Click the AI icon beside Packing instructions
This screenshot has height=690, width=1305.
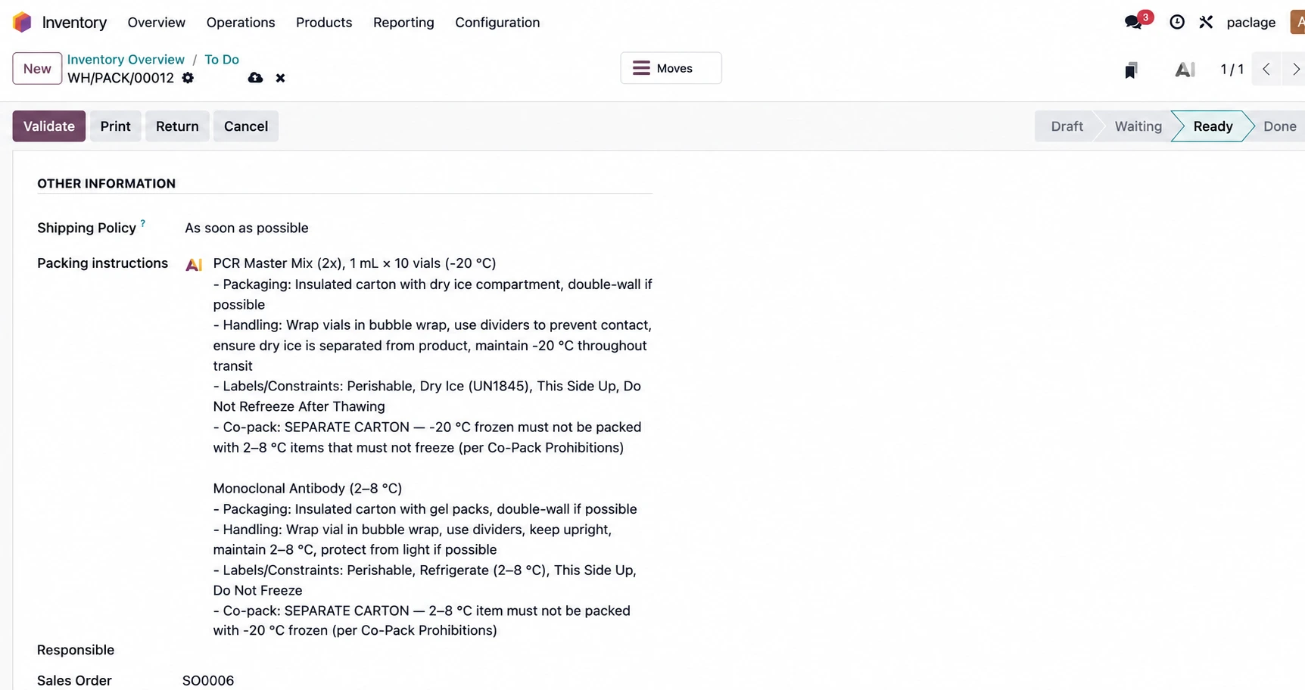point(194,264)
